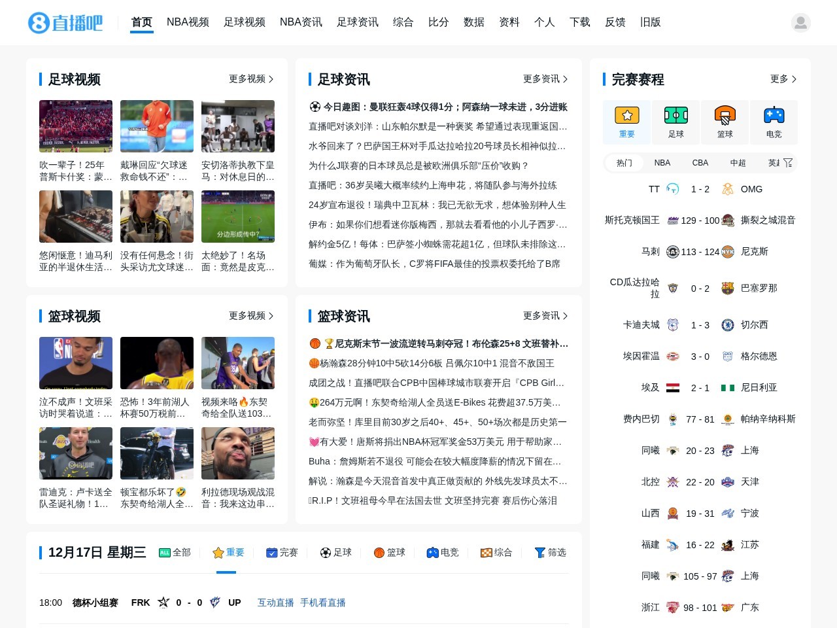Select the 电竞 gamepad filter icon in schedule bar

coord(432,553)
